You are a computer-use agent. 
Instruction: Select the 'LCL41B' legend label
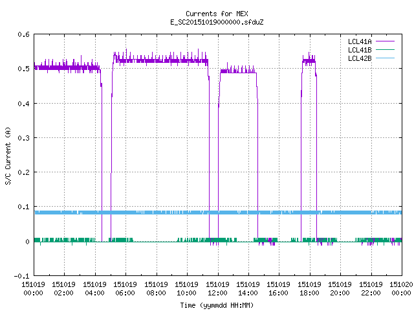(x=360, y=50)
